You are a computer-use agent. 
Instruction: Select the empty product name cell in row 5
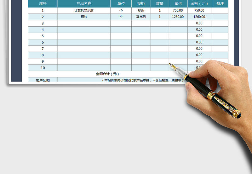click(x=84, y=36)
